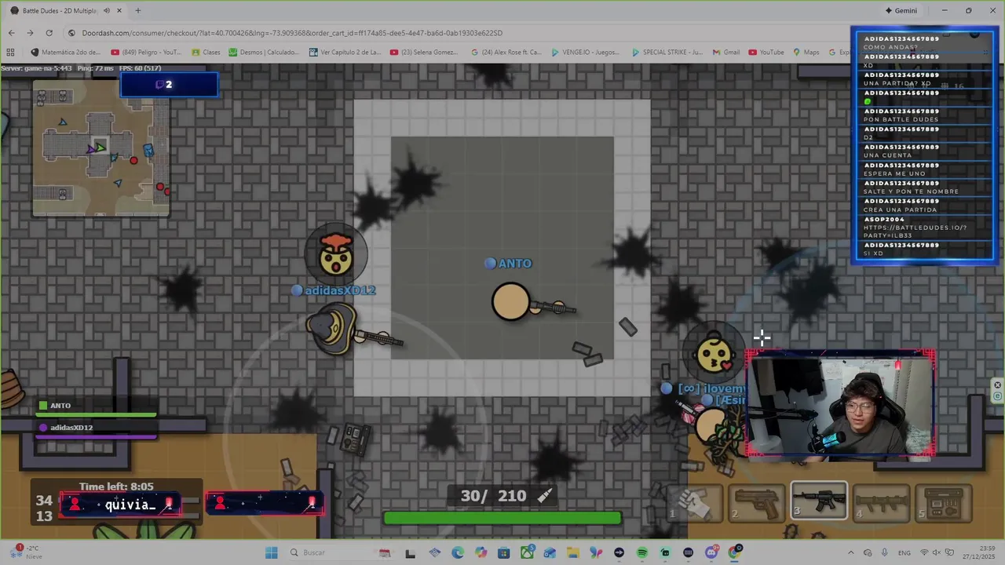Open the Windows Start menu

coord(271,552)
